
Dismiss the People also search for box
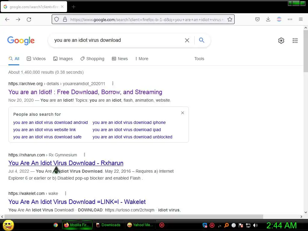pos(183,113)
